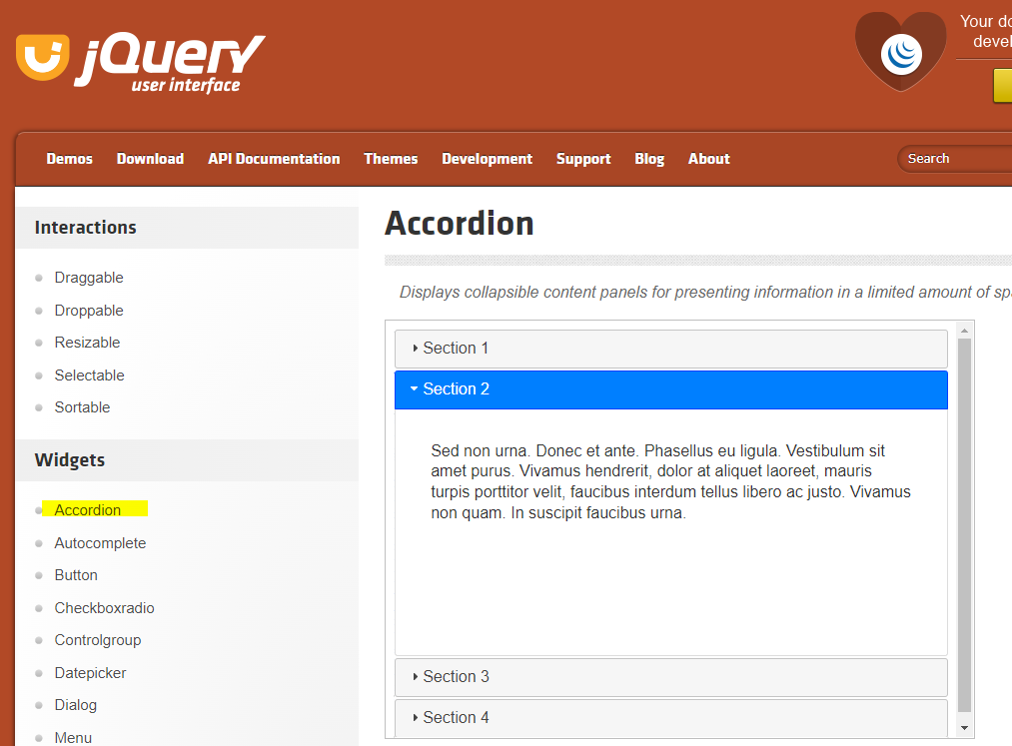Open the Autocomplete widget link
1012x746 pixels.
point(100,543)
